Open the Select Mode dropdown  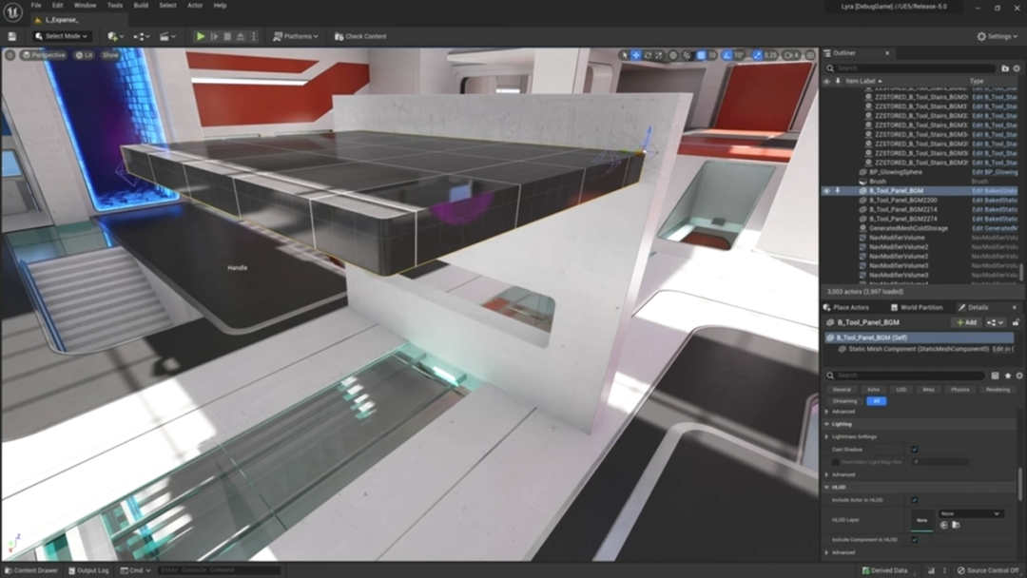click(62, 36)
